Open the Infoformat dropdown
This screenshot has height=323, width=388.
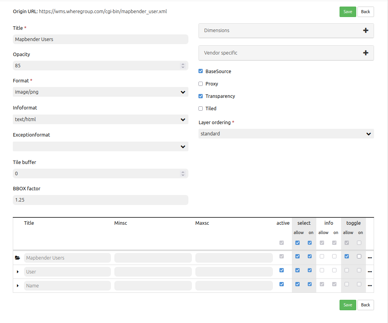[x=100, y=120]
